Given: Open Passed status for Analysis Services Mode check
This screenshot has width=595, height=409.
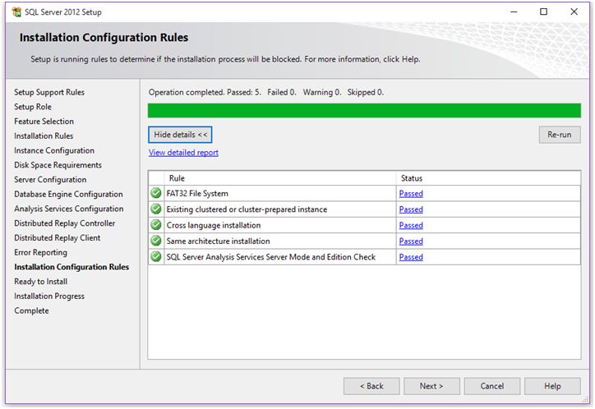Looking at the screenshot, I should coord(411,257).
